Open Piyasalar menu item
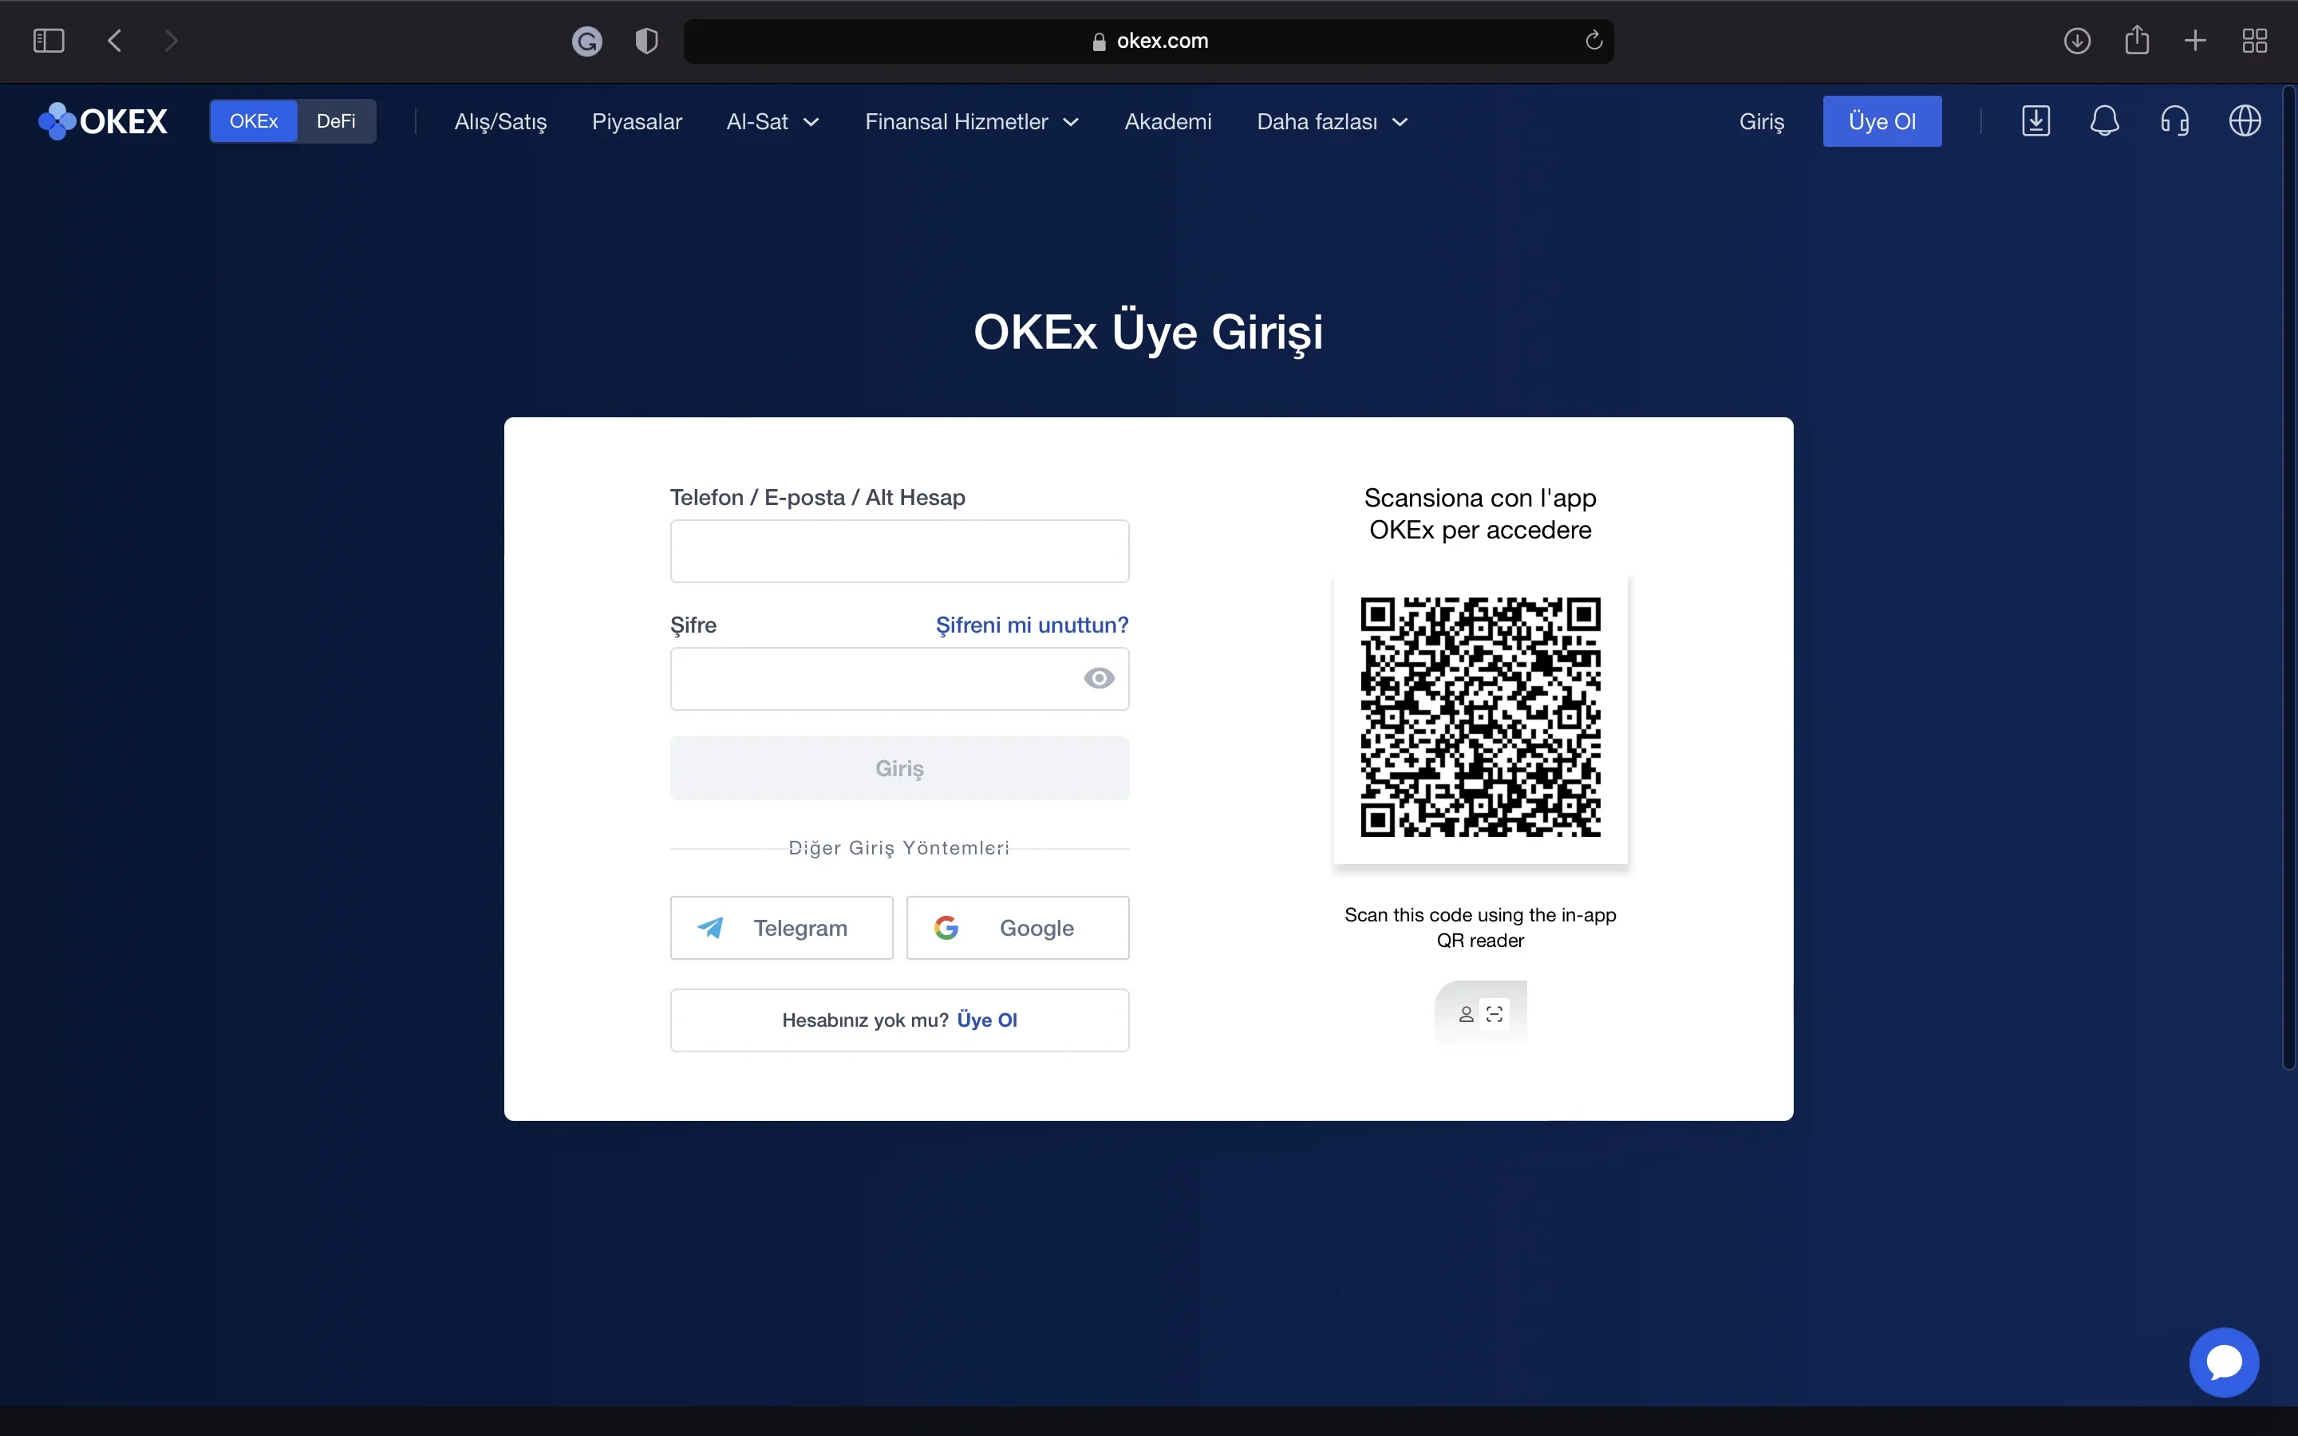Image resolution: width=2298 pixels, height=1436 pixels. [638, 121]
